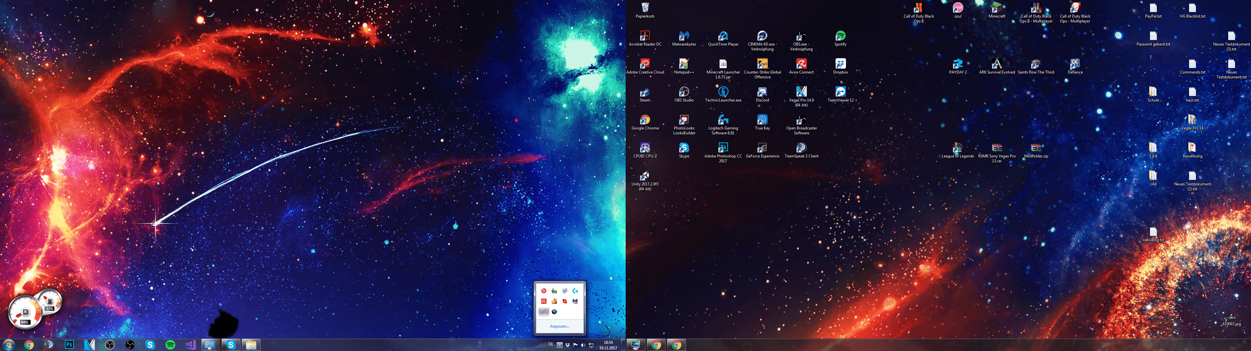
Task: Open the osu! game shortcut
Action: (x=958, y=8)
